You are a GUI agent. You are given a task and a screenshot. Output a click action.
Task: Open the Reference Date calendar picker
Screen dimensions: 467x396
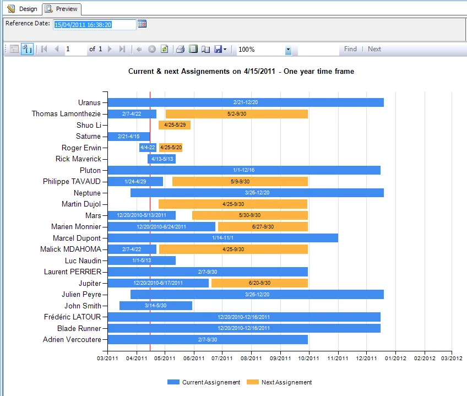tap(142, 24)
